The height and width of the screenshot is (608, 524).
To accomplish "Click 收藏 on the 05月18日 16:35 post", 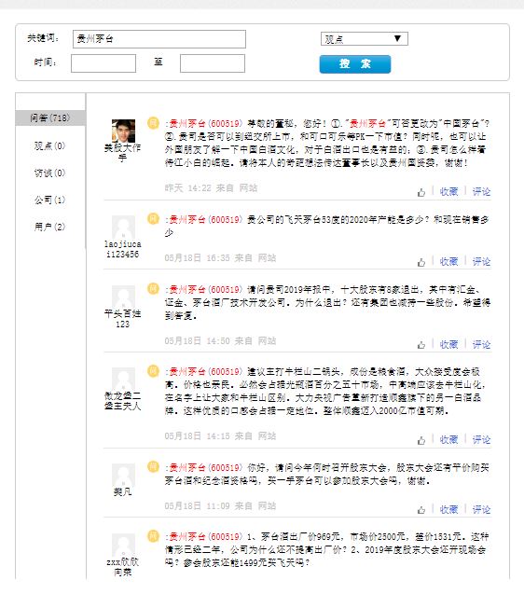I will click(448, 262).
